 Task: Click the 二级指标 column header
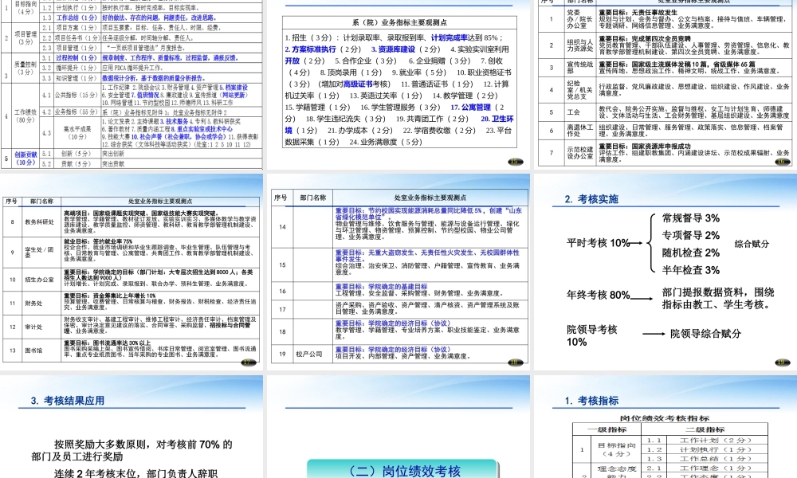(x=705, y=429)
